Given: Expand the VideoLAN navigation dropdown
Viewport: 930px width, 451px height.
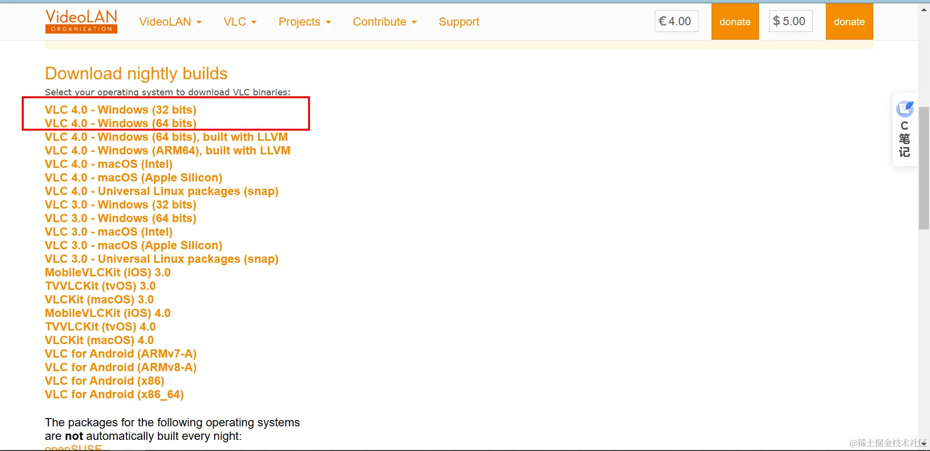Looking at the screenshot, I should tap(170, 22).
